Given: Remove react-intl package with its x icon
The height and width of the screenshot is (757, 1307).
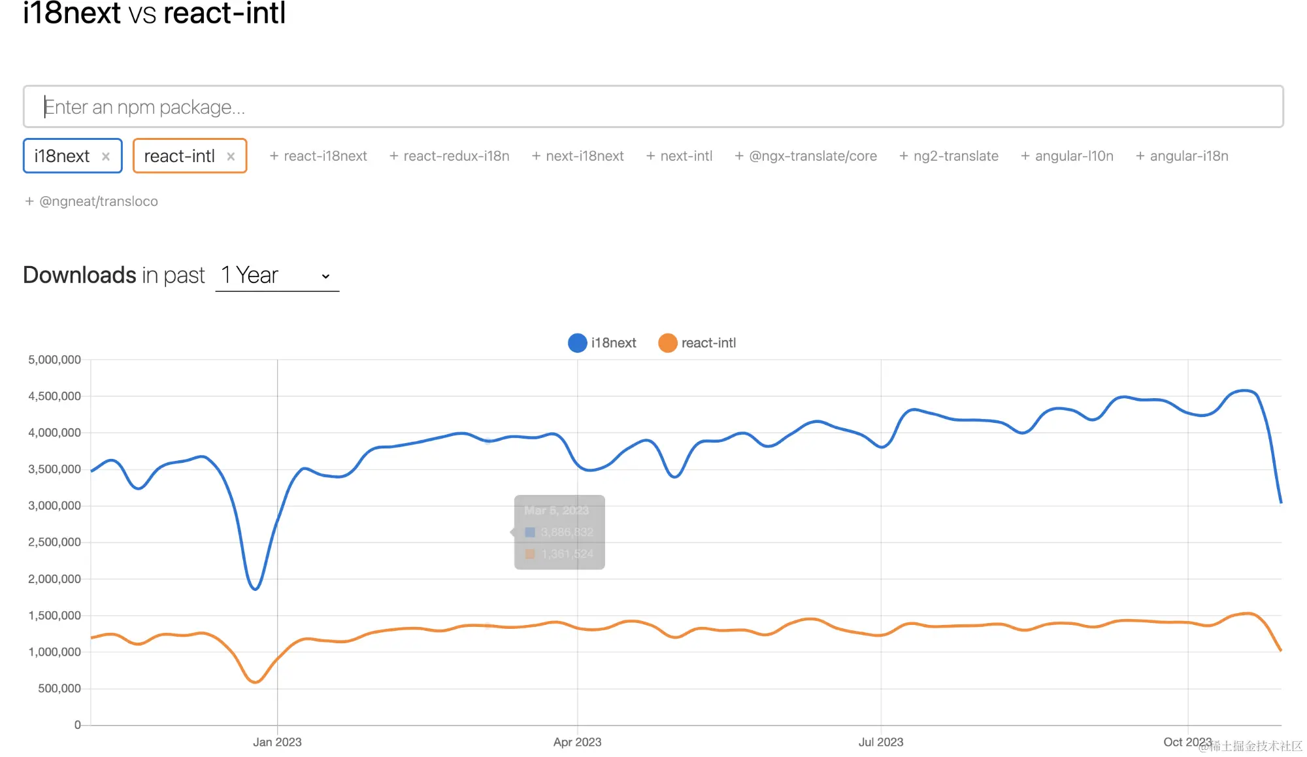Looking at the screenshot, I should point(231,156).
